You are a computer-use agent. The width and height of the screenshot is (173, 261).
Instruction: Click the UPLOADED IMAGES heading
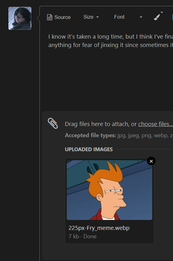(x=89, y=149)
